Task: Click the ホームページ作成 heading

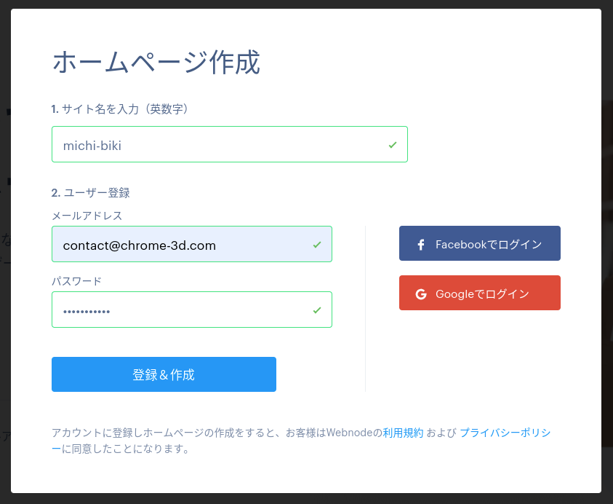Action: (x=156, y=62)
